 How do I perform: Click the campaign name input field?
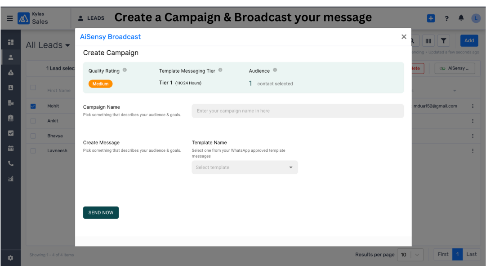point(298,111)
